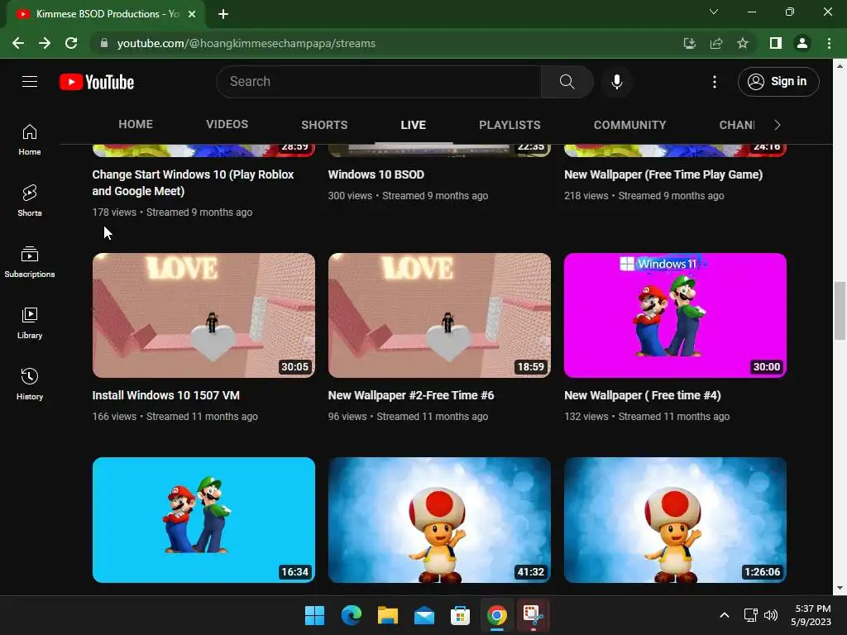
Task: Click the scrollbar down arrow
Action: coord(840,588)
